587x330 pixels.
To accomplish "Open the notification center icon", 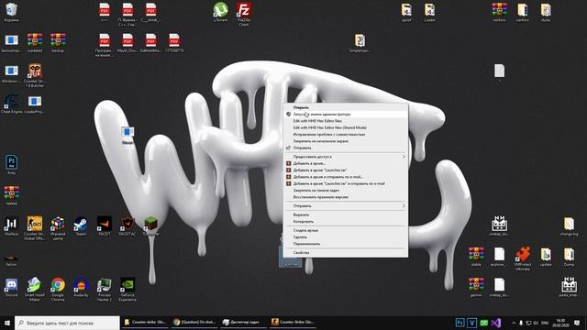I will [x=577, y=323].
